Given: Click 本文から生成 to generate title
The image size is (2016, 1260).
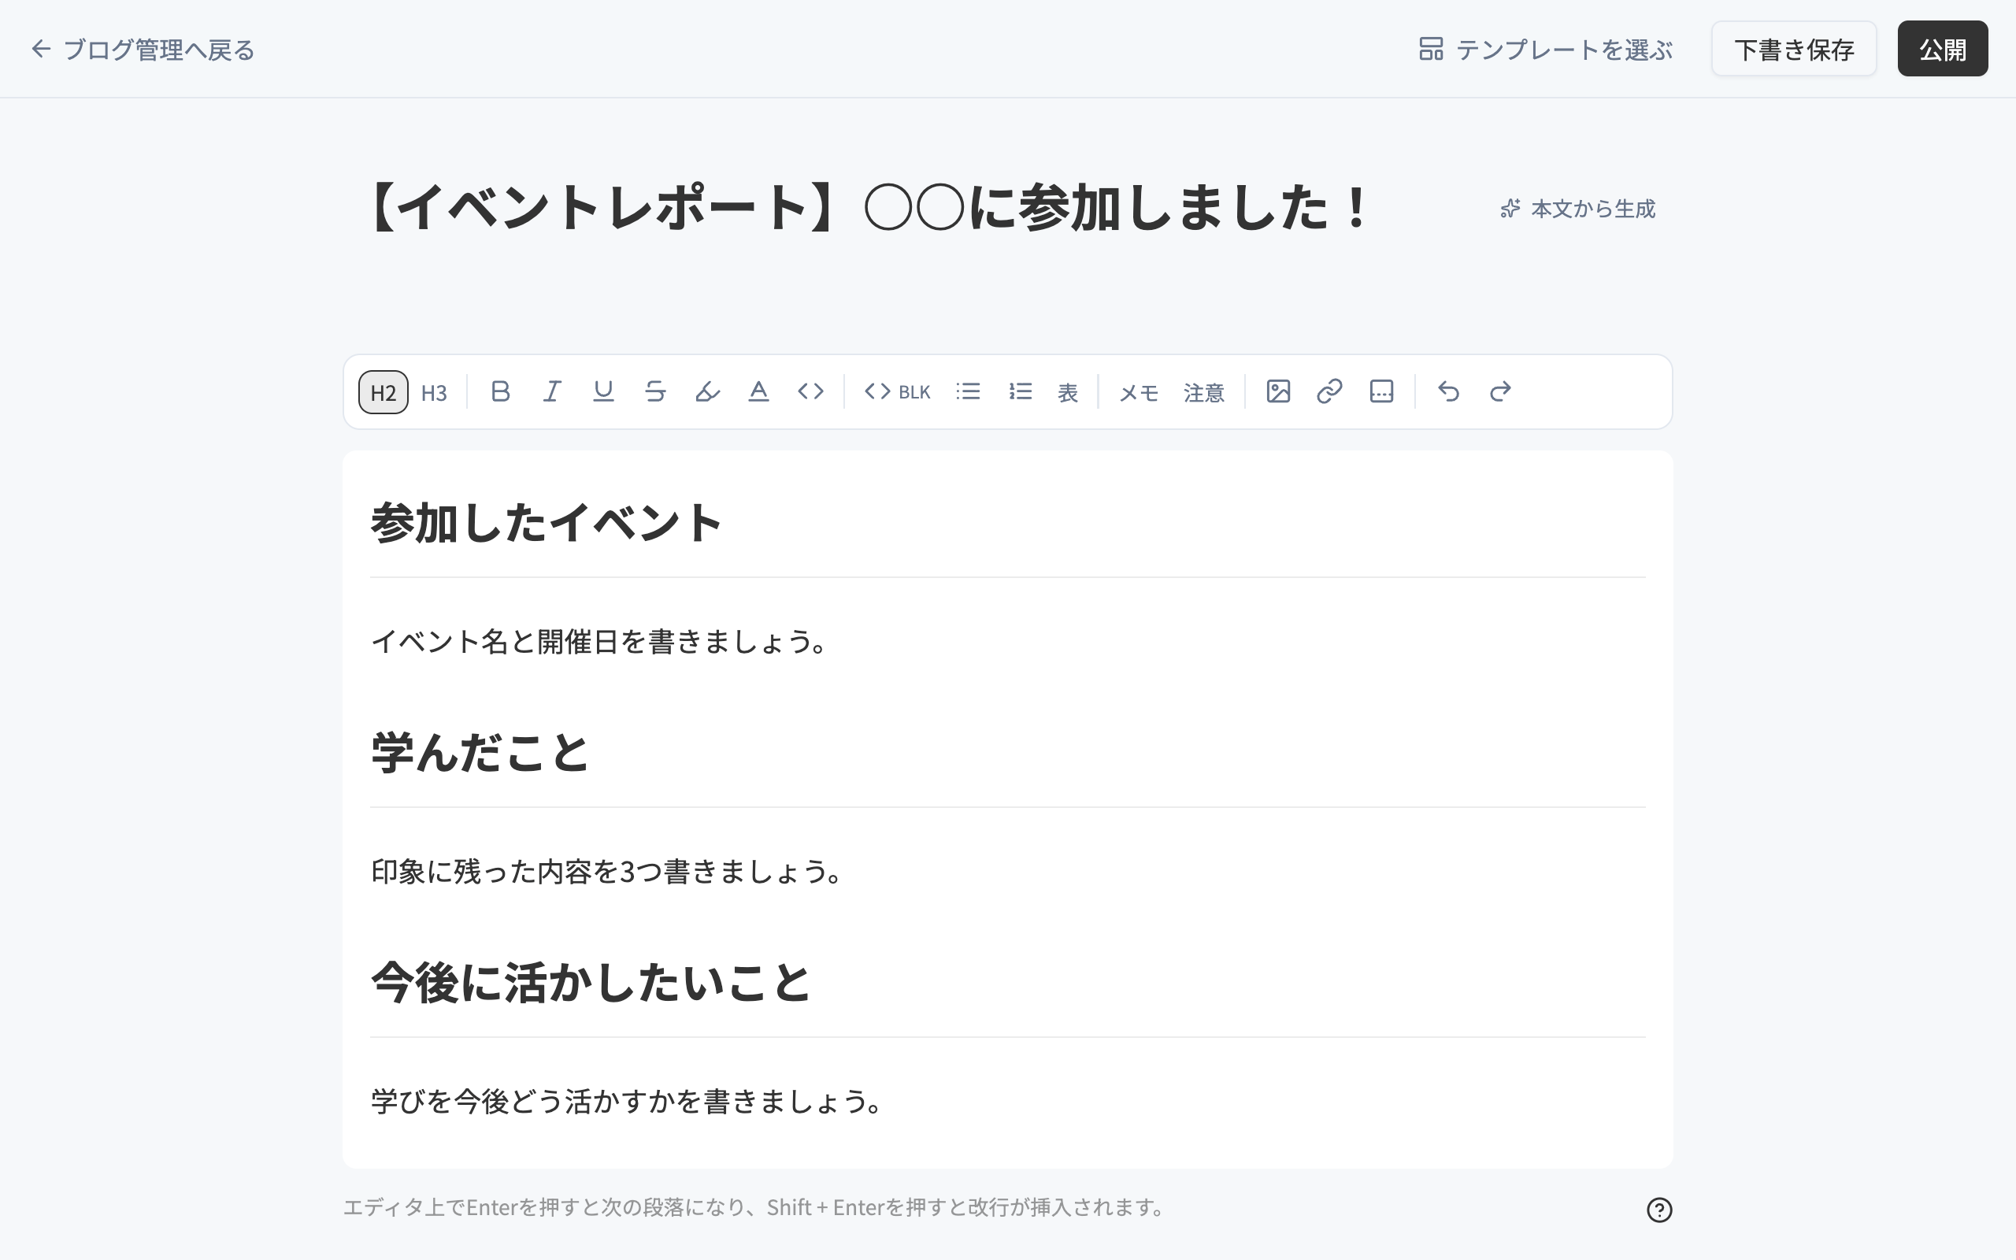Looking at the screenshot, I should point(1578,209).
